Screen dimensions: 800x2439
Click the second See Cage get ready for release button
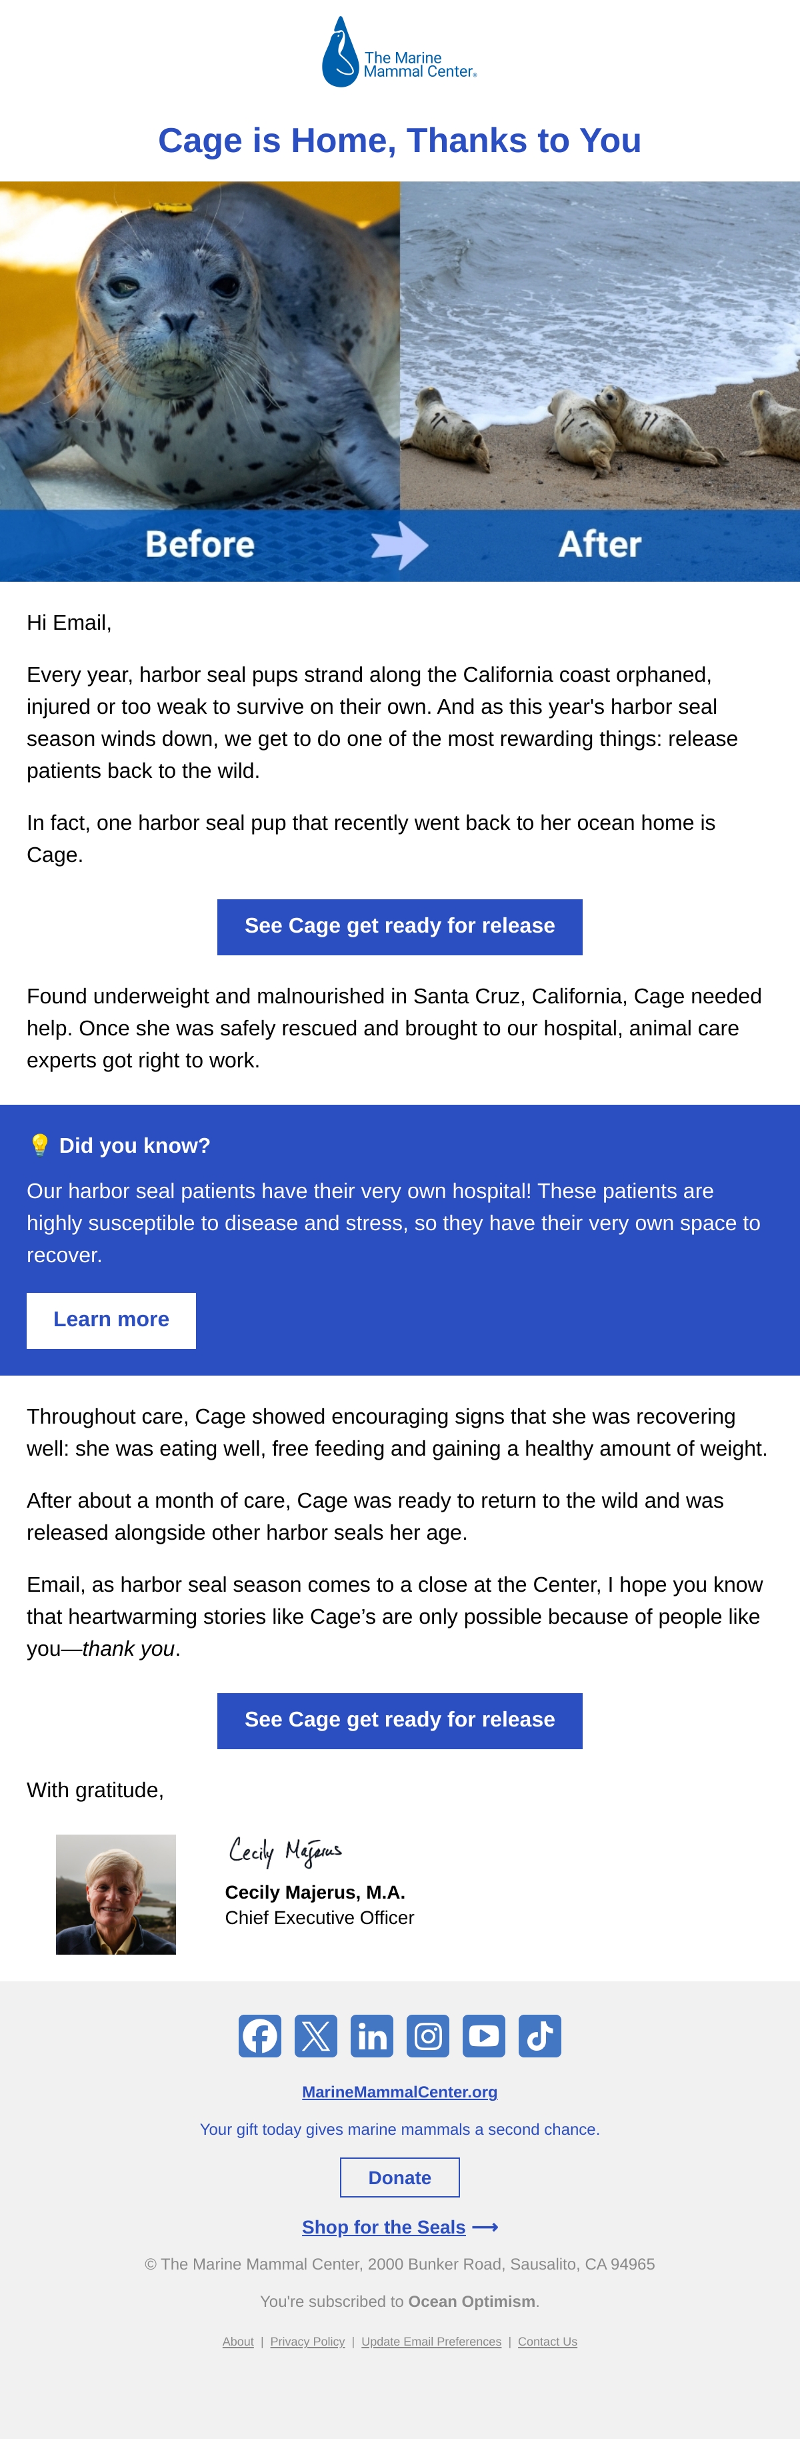(x=400, y=1719)
